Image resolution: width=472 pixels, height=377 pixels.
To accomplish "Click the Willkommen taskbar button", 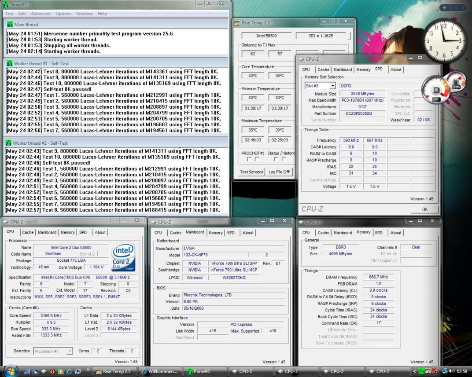I will 162,372.
